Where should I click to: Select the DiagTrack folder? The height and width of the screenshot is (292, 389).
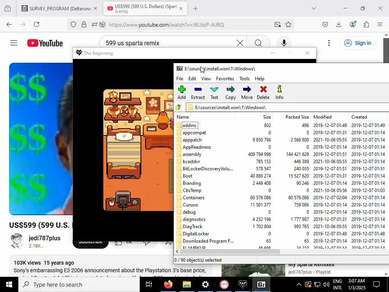point(192,226)
